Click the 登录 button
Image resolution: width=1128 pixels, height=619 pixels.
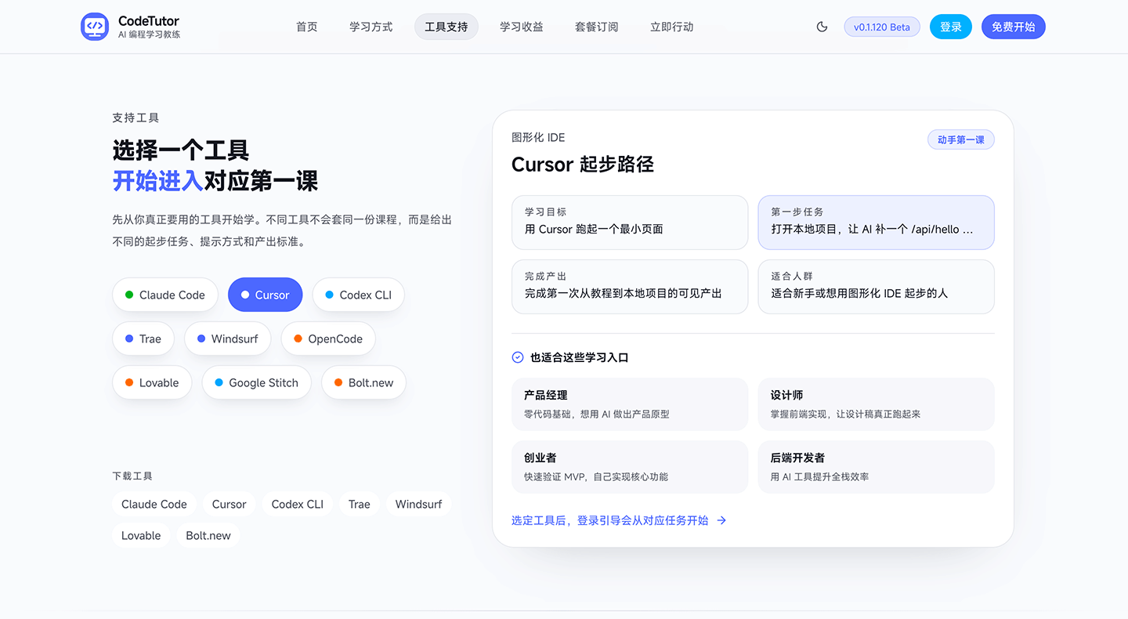click(951, 27)
